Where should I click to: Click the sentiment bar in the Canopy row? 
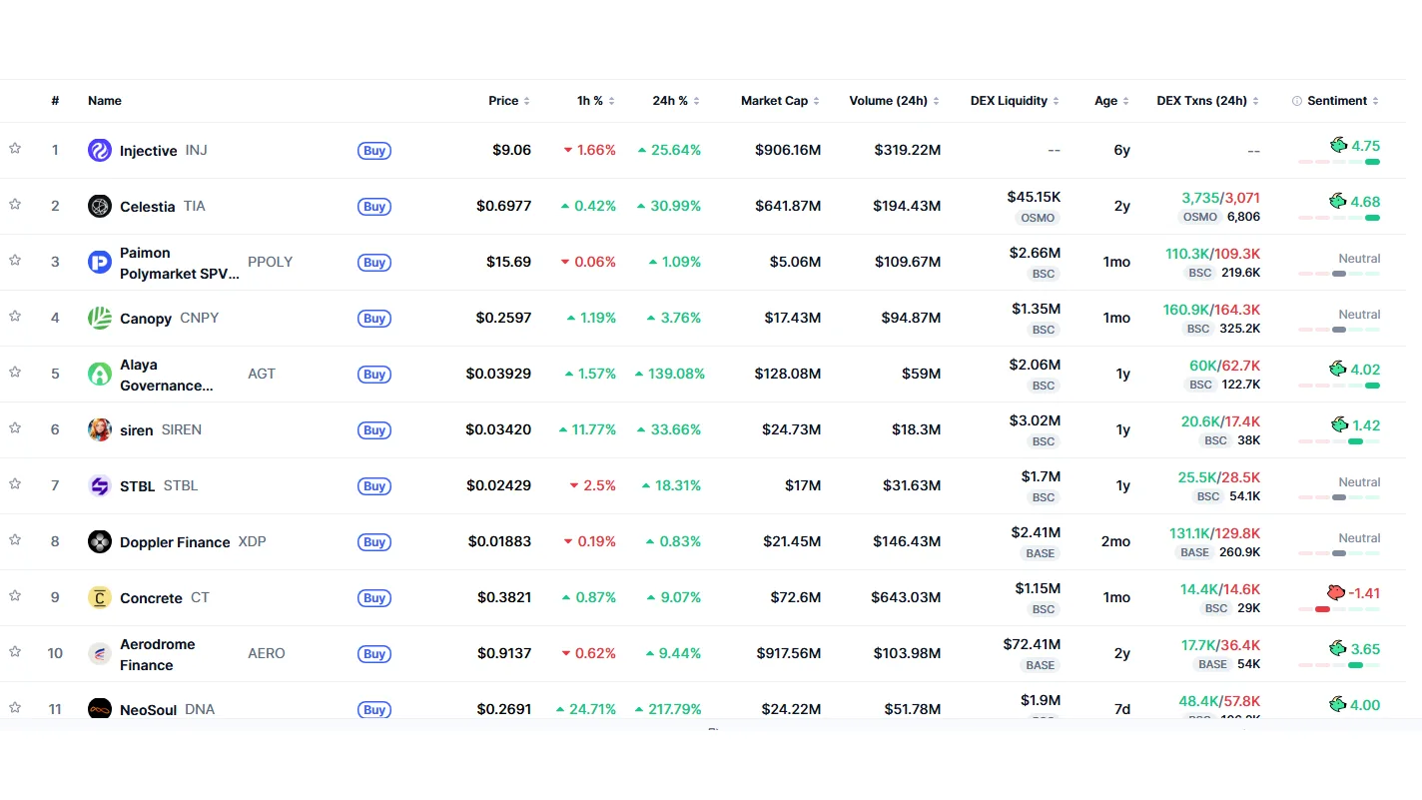(1339, 330)
